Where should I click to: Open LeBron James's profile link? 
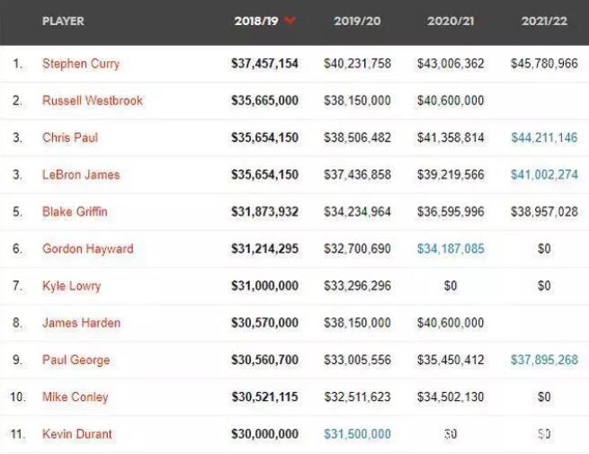click(x=81, y=174)
